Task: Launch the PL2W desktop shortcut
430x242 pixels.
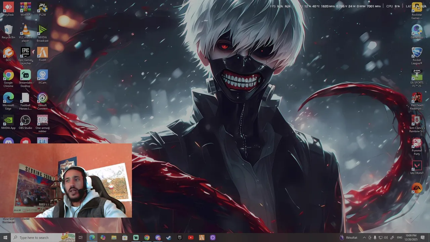Action: [x=42, y=9]
